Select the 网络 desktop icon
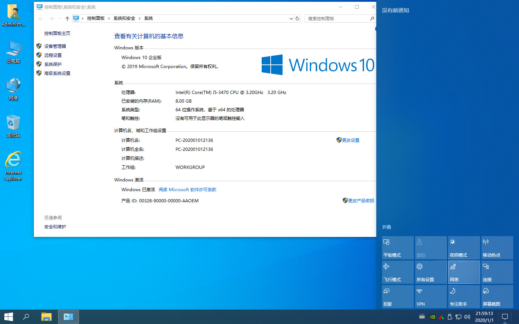This screenshot has width=519, height=324. tap(14, 90)
